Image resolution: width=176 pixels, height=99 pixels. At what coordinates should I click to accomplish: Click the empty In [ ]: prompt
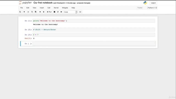point(28,44)
